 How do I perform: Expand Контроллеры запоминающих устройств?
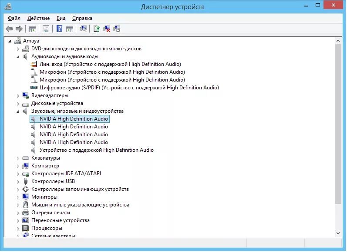click(x=18, y=190)
